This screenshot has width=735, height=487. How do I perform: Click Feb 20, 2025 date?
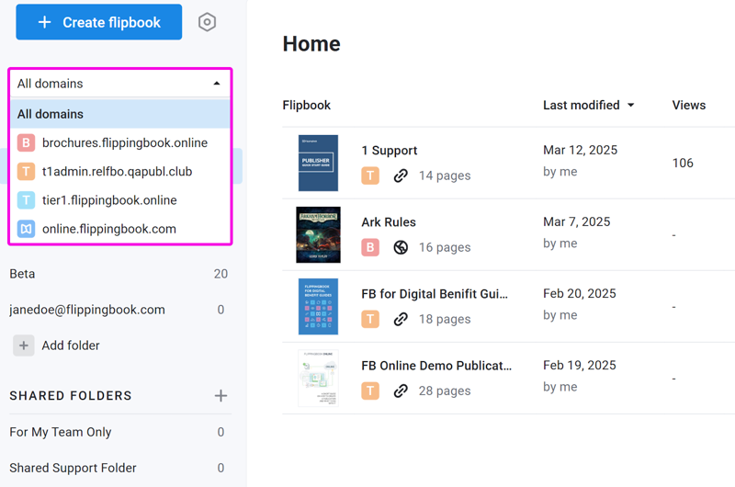tap(580, 293)
